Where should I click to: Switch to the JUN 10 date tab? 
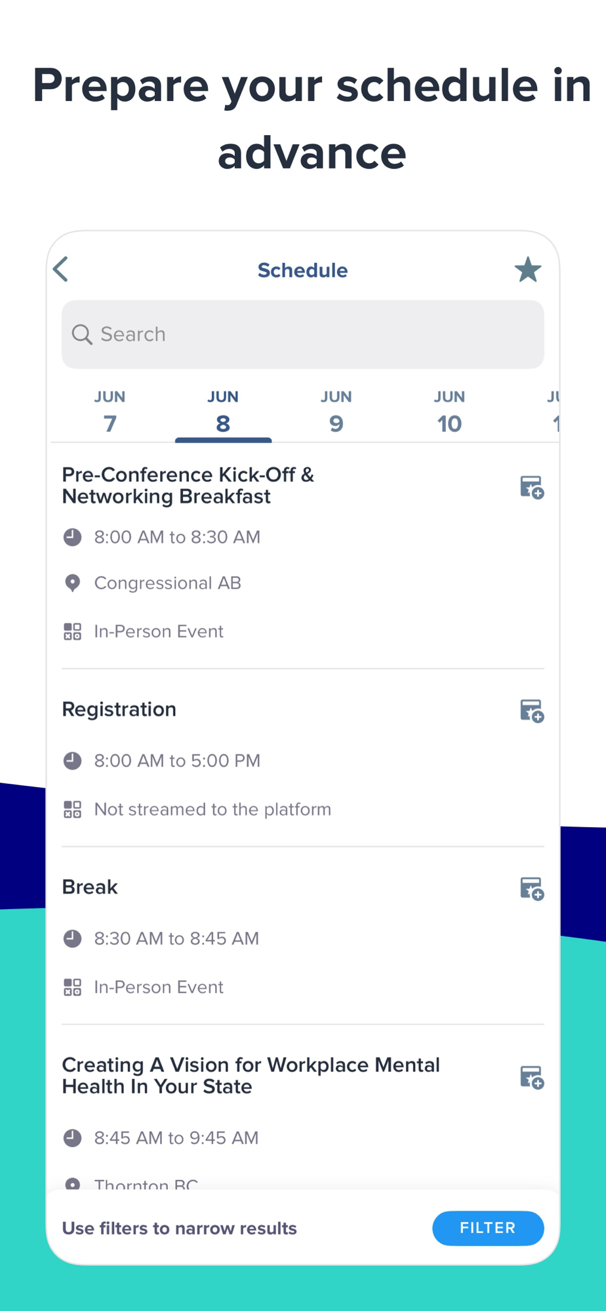449,412
